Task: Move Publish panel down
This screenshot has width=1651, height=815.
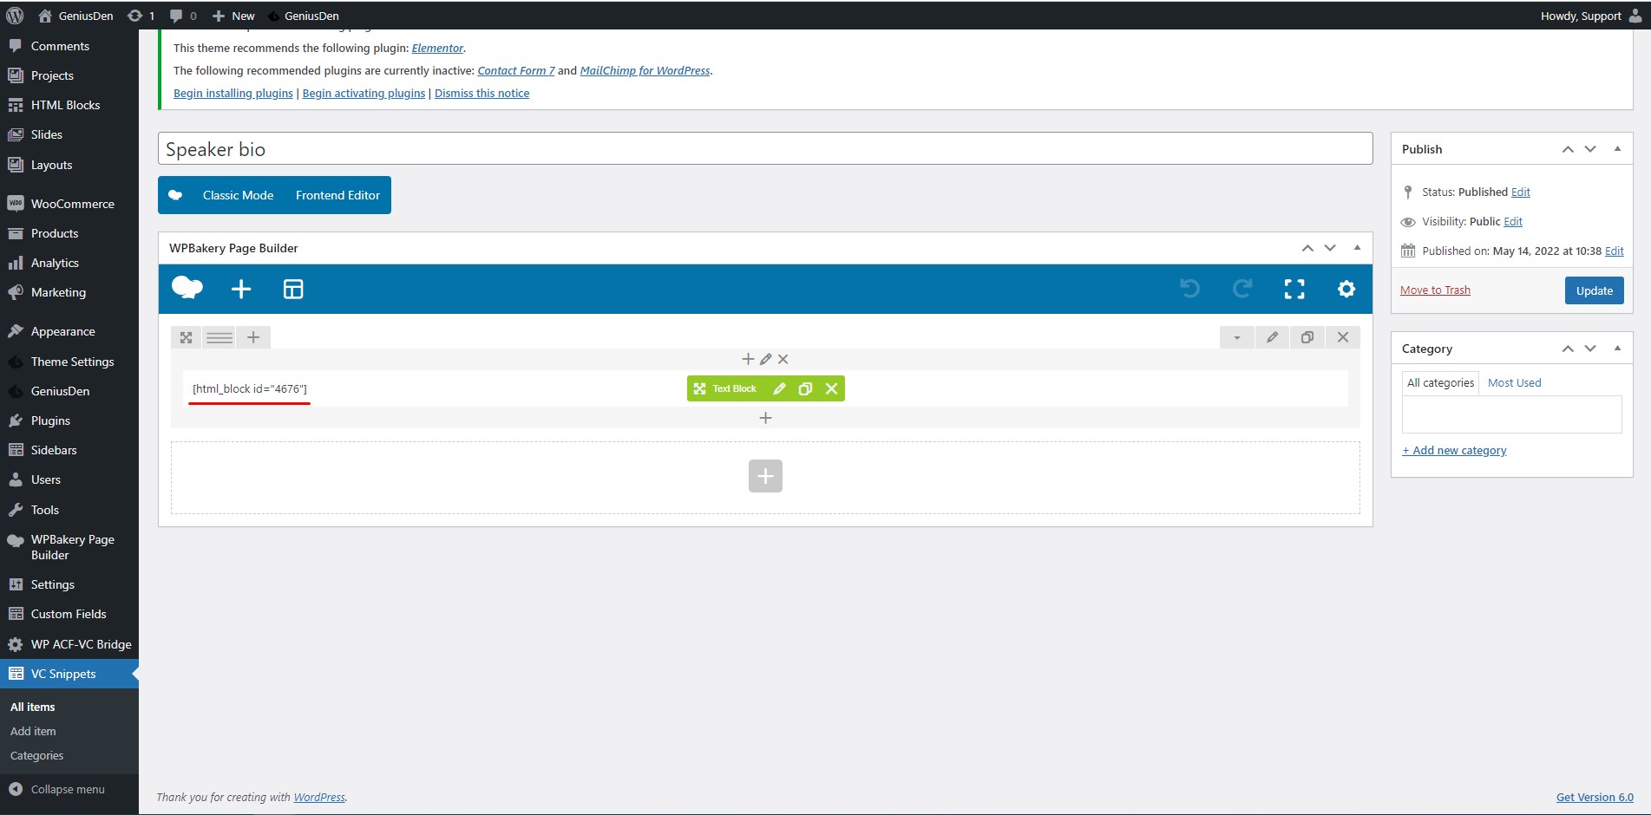Action: [x=1590, y=149]
